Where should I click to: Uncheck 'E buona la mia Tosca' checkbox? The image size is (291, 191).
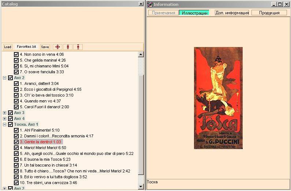[x=16, y=159]
